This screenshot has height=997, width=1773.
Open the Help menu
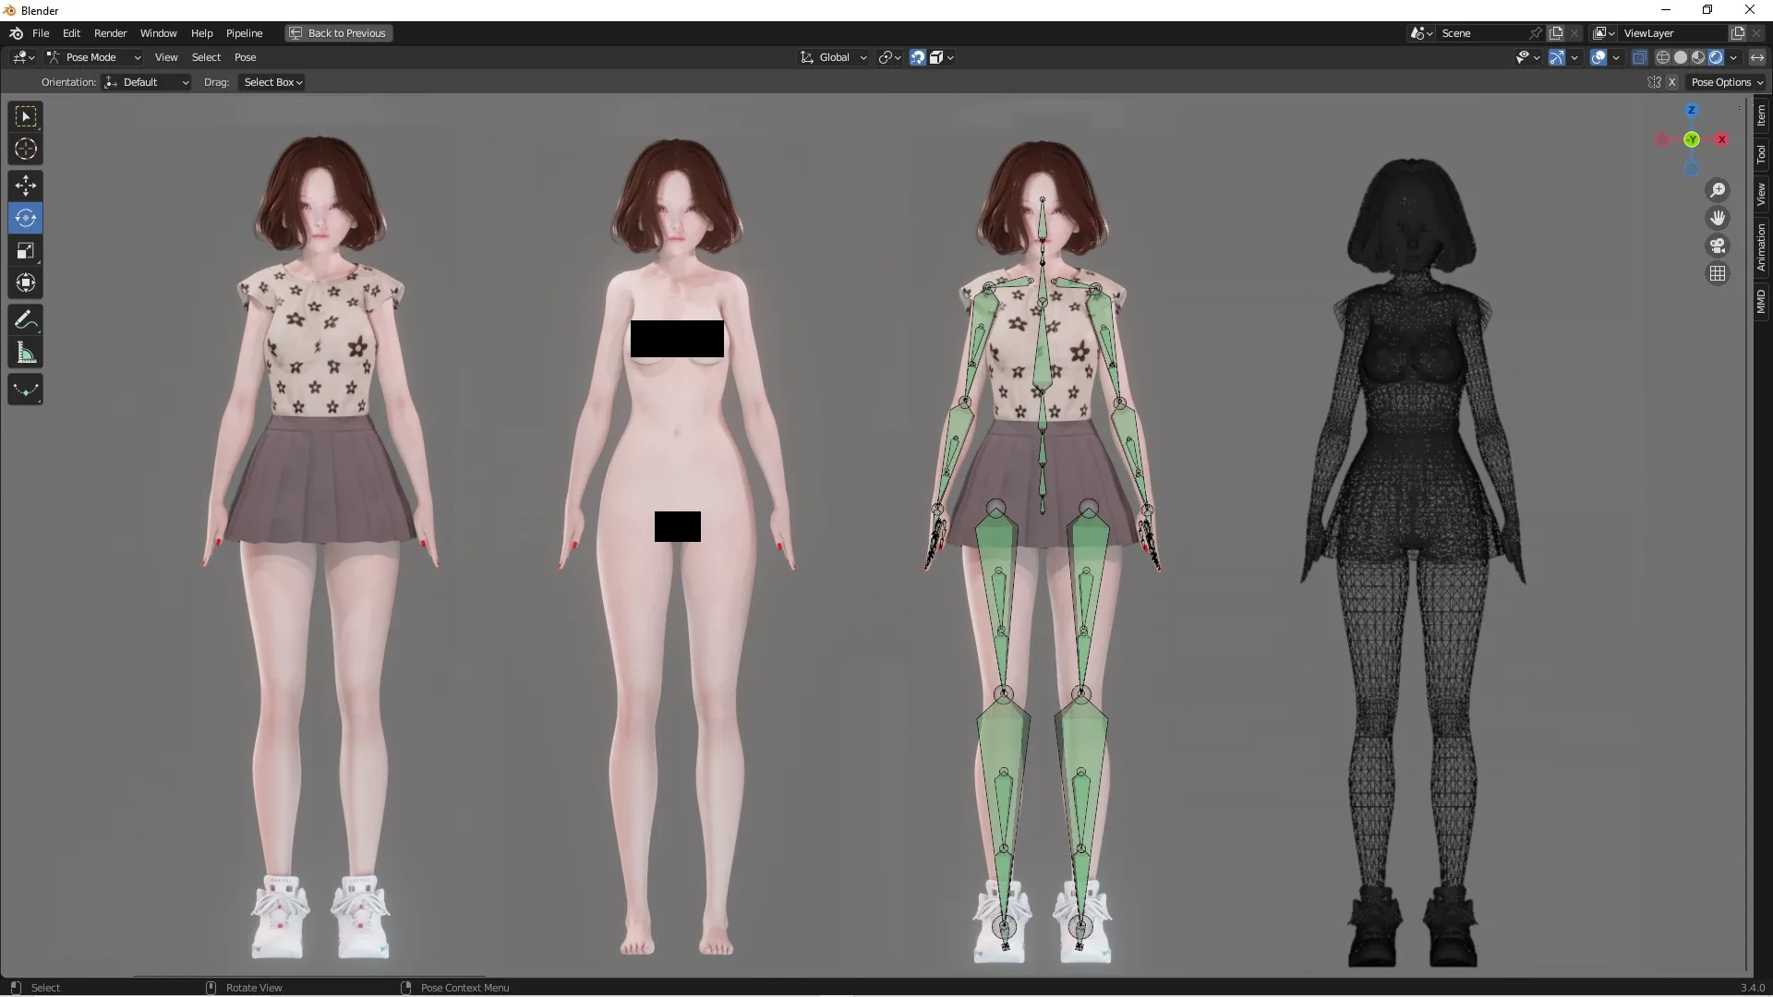201,33
